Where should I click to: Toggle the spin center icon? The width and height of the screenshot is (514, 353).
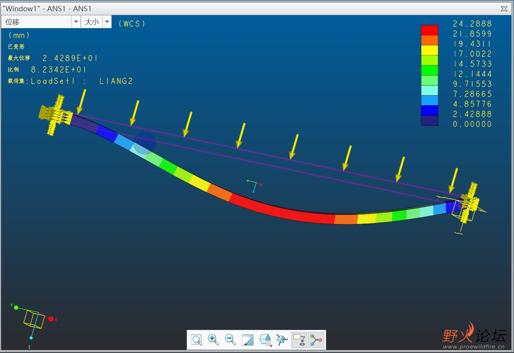coord(316,340)
